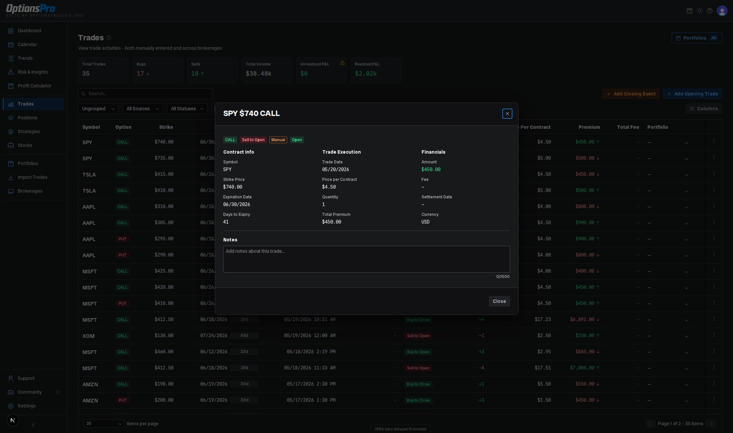Expand the XOM $130.00 row chevron
Screen dimensions: 733x433
pos(686,336)
